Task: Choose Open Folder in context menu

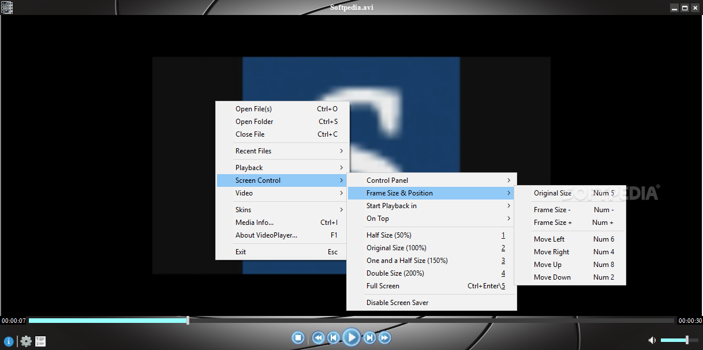Action: pyautogui.click(x=283, y=122)
